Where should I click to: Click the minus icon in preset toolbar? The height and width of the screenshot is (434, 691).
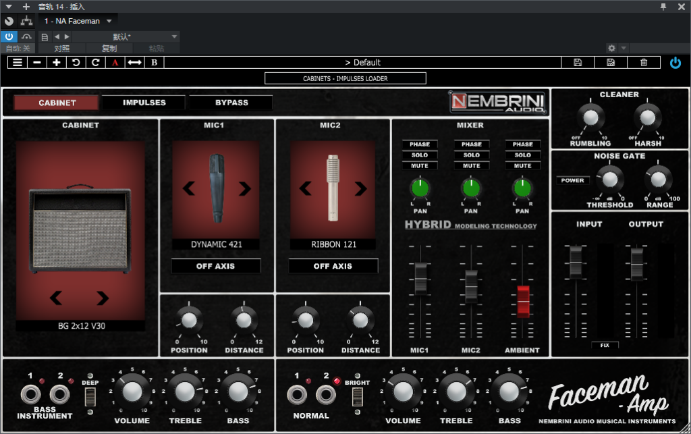tap(37, 63)
